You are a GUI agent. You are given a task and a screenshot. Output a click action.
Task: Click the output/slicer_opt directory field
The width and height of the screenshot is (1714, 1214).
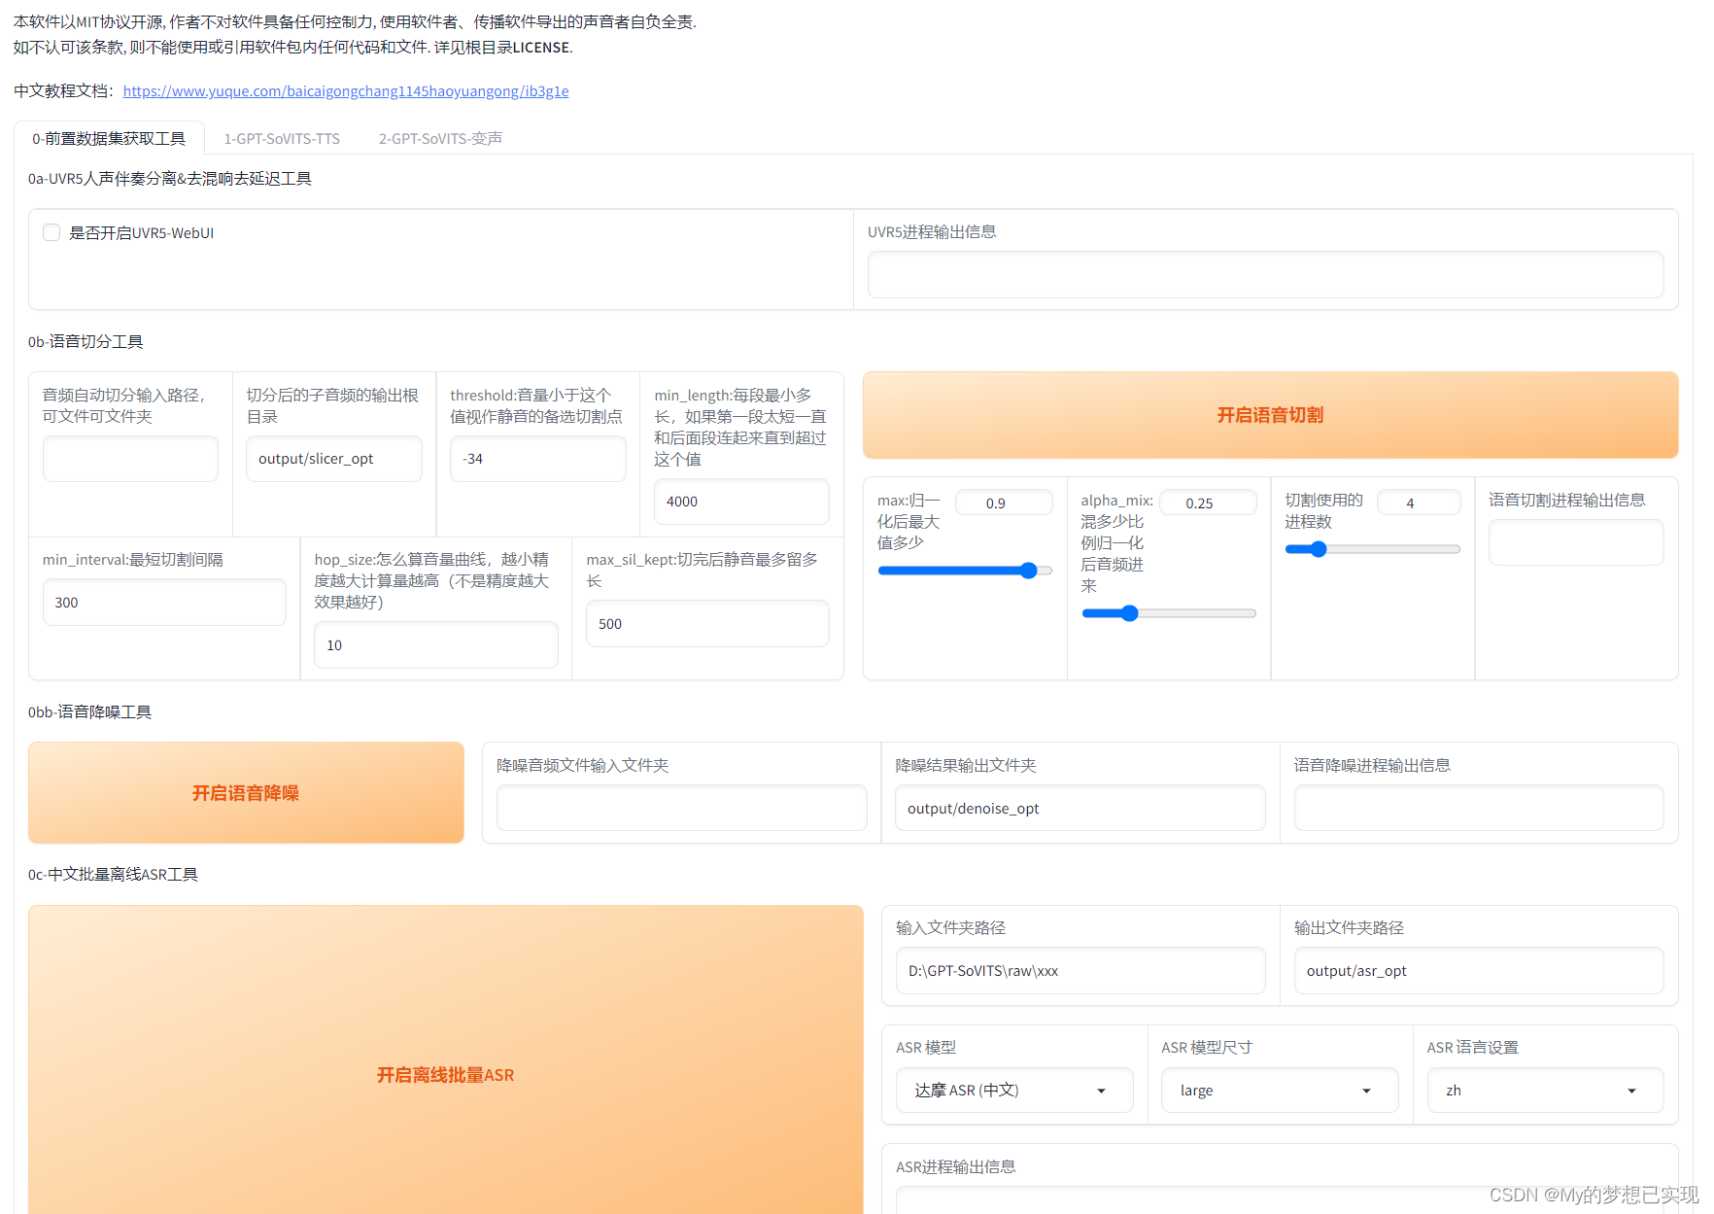tap(333, 458)
